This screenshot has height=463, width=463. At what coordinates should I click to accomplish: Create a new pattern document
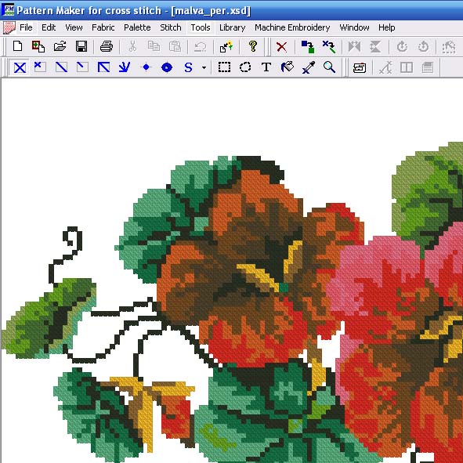coord(18,46)
